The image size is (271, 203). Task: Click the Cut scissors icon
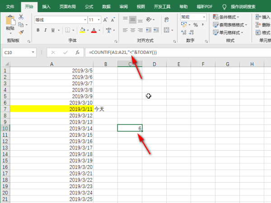(20, 17)
